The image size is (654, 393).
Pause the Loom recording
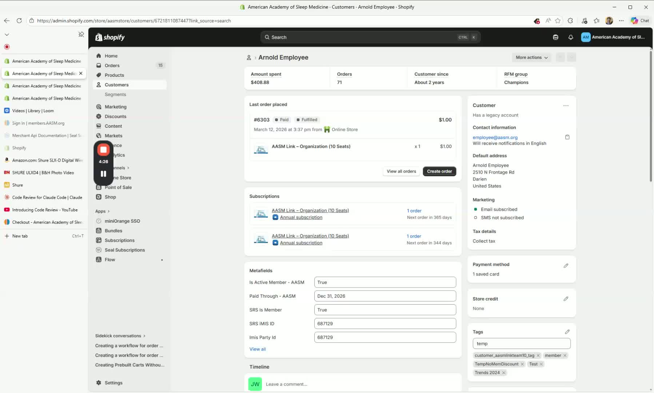[103, 174]
